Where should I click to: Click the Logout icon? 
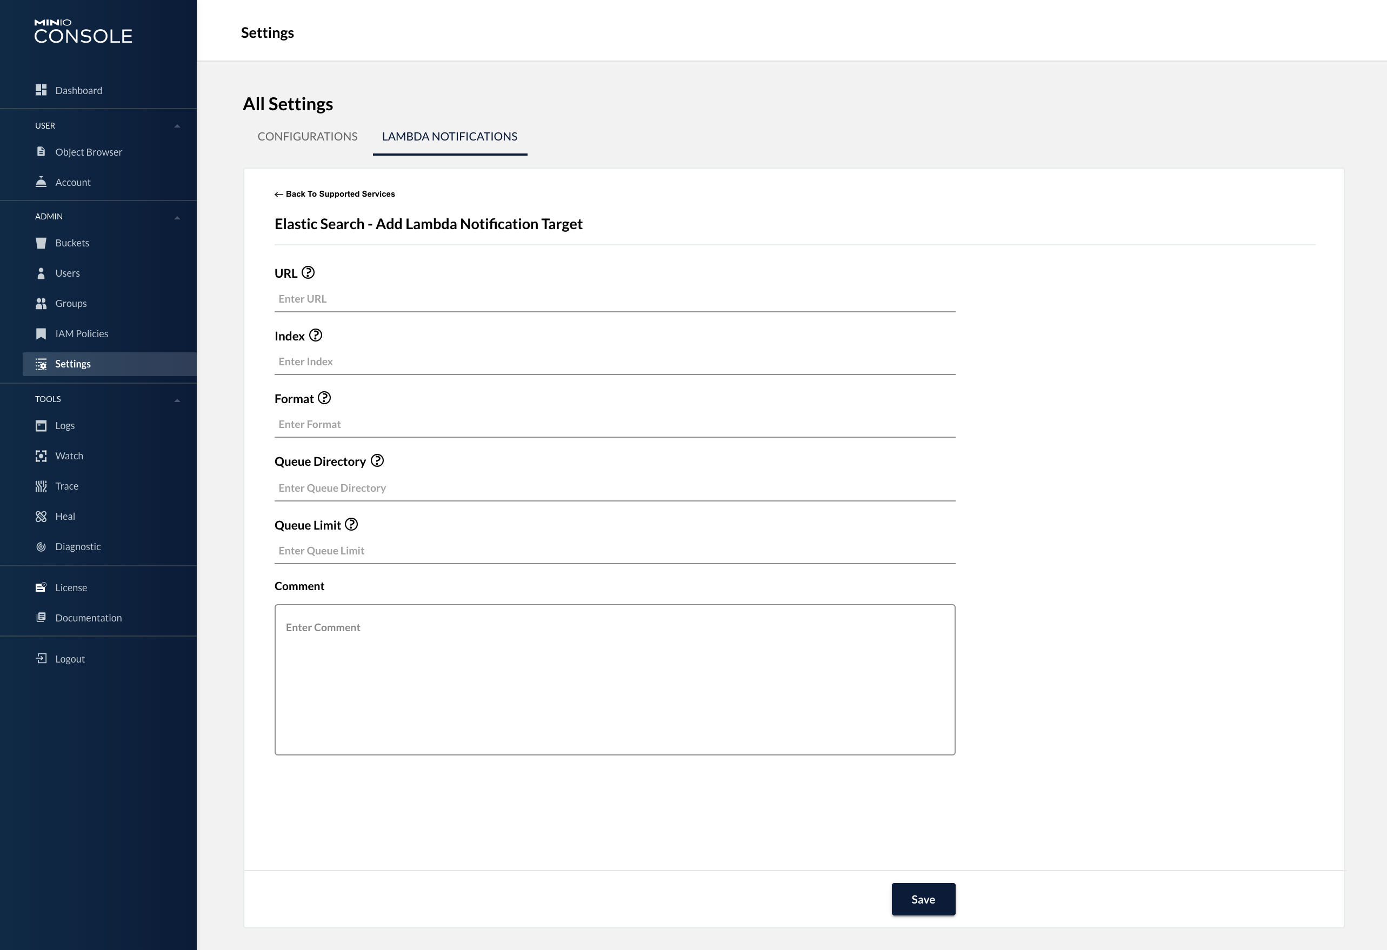point(41,659)
